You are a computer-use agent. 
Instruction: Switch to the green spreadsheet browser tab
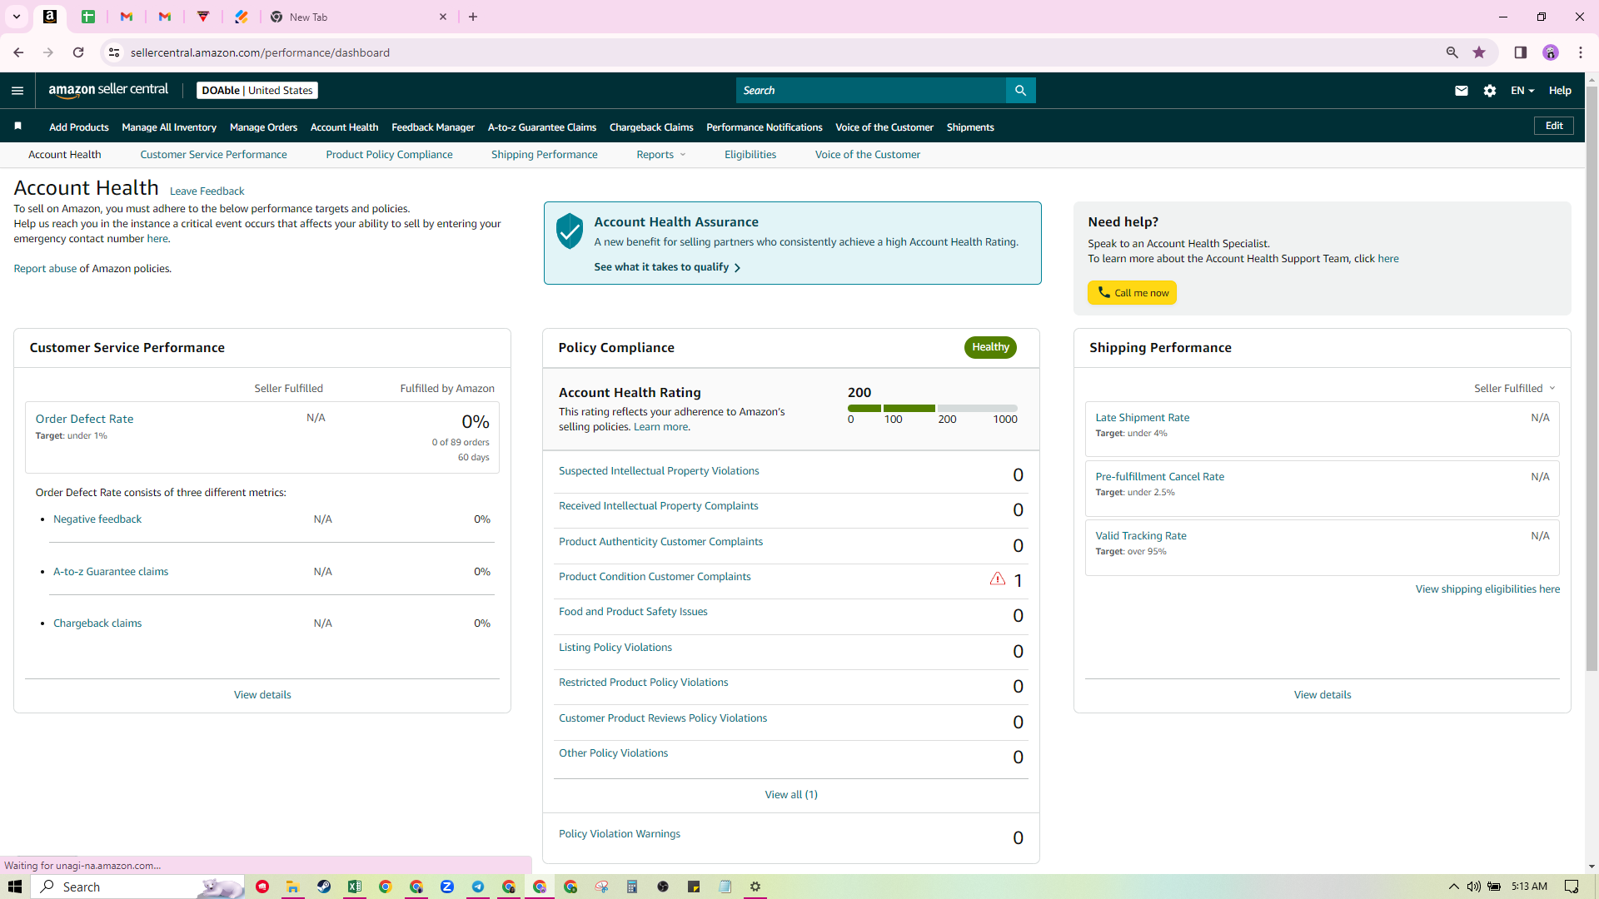tap(88, 17)
